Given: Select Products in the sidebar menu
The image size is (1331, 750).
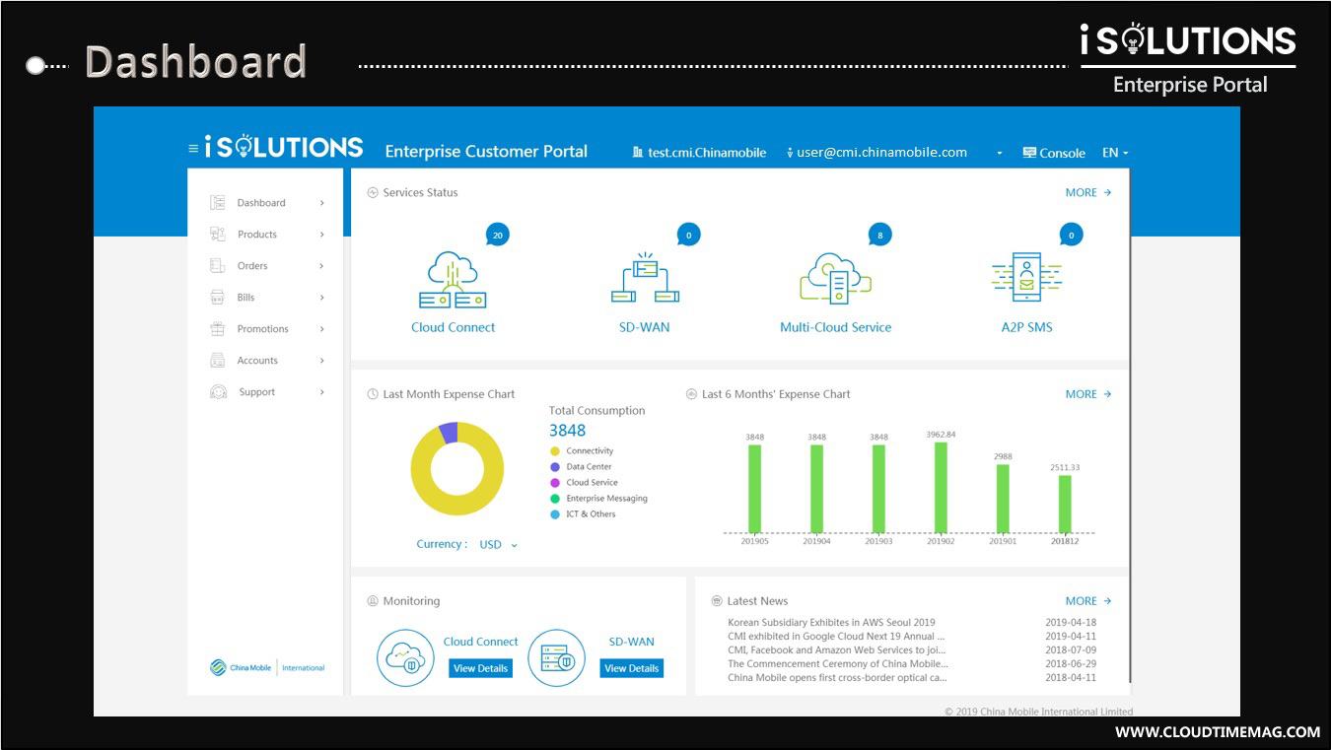Looking at the screenshot, I should [257, 235].
